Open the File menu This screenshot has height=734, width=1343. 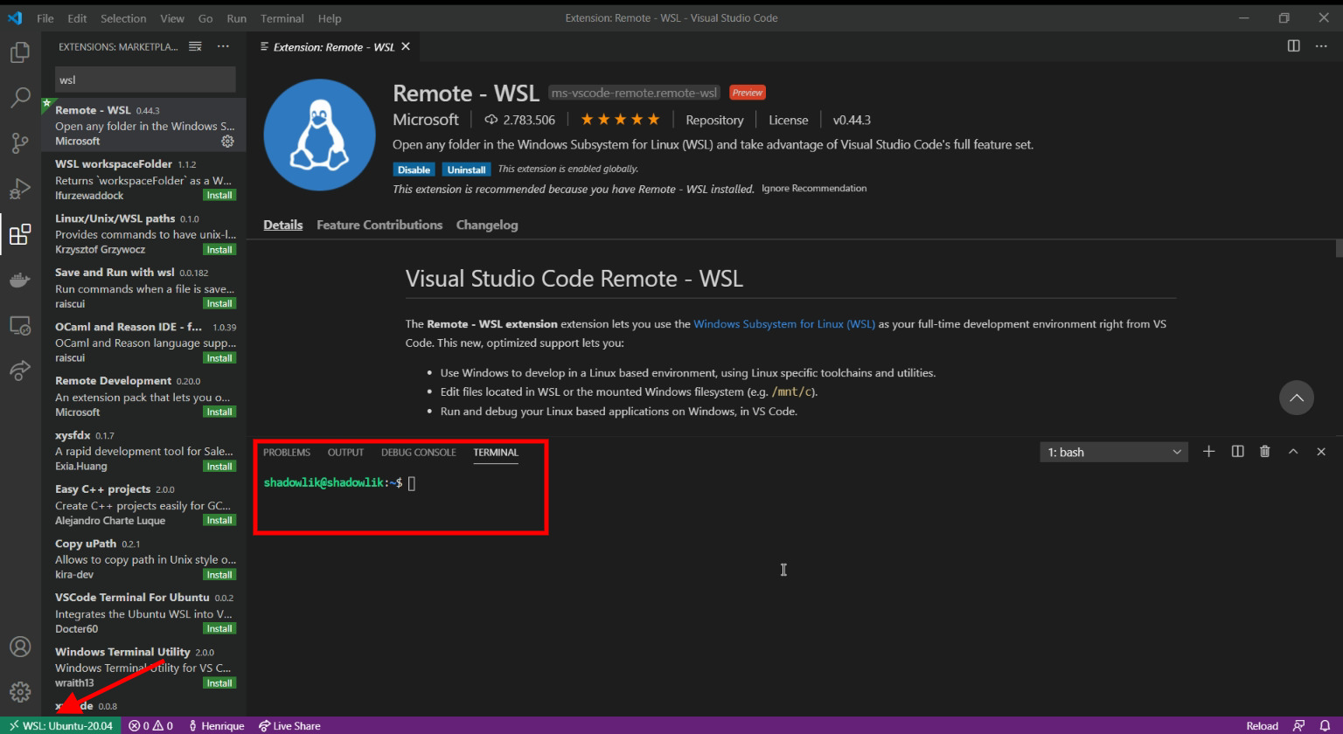click(x=45, y=17)
